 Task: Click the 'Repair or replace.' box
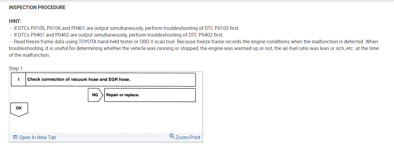click(150, 95)
